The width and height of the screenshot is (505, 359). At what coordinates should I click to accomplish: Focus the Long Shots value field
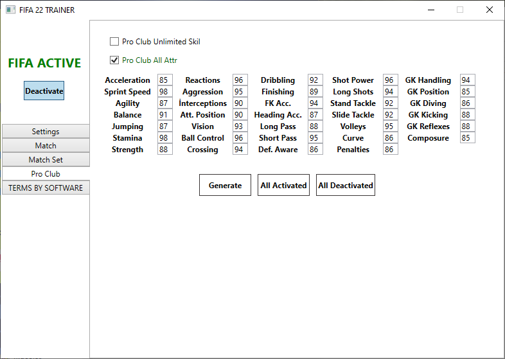click(x=391, y=91)
